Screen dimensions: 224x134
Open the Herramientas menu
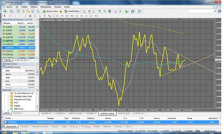click(46, 7)
